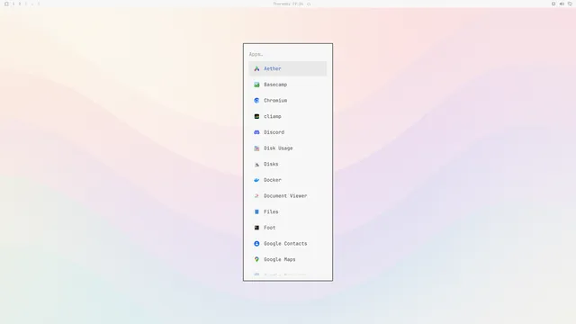Open the menu icon at top-left of bar
The image size is (576, 324).
(x=6, y=4)
